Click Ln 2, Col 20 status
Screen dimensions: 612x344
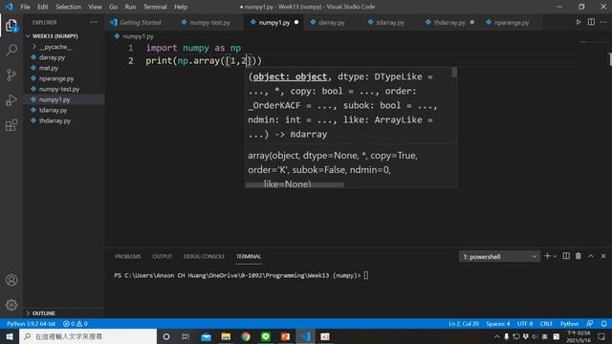[464, 324]
